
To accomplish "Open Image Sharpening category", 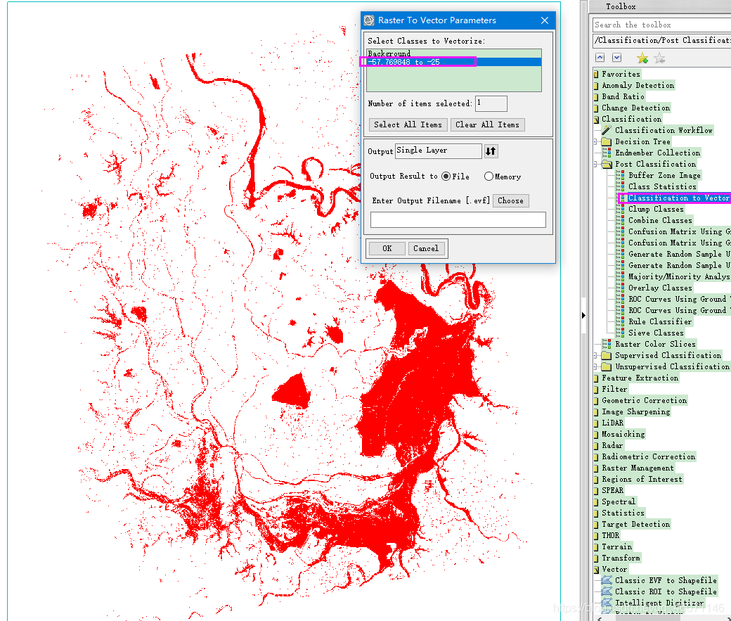I will pos(636,411).
